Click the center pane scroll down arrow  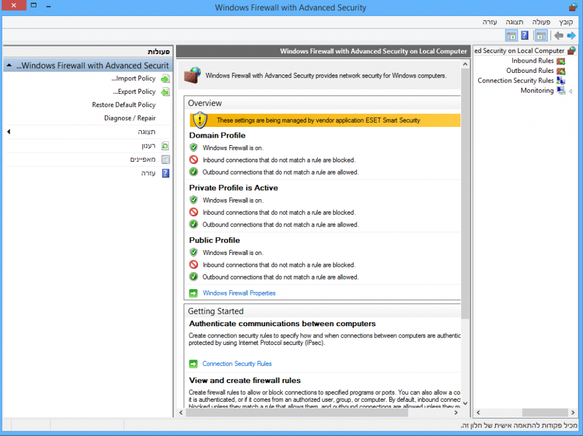click(x=465, y=404)
